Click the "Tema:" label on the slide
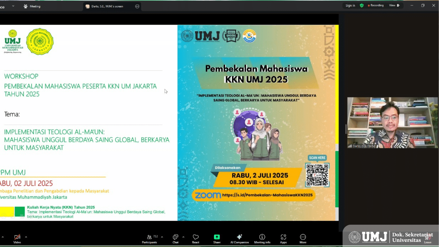The height and width of the screenshot is (247, 439). (x=12, y=114)
